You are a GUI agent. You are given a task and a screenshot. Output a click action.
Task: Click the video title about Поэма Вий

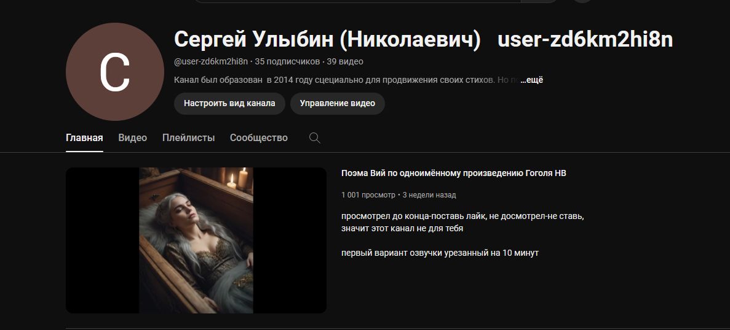454,173
